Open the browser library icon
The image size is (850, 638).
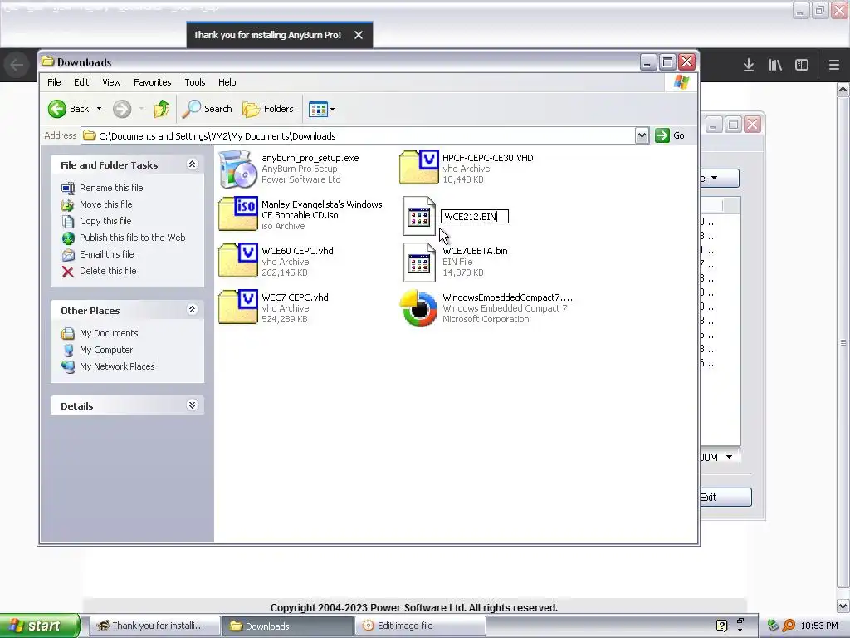coord(775,65)
